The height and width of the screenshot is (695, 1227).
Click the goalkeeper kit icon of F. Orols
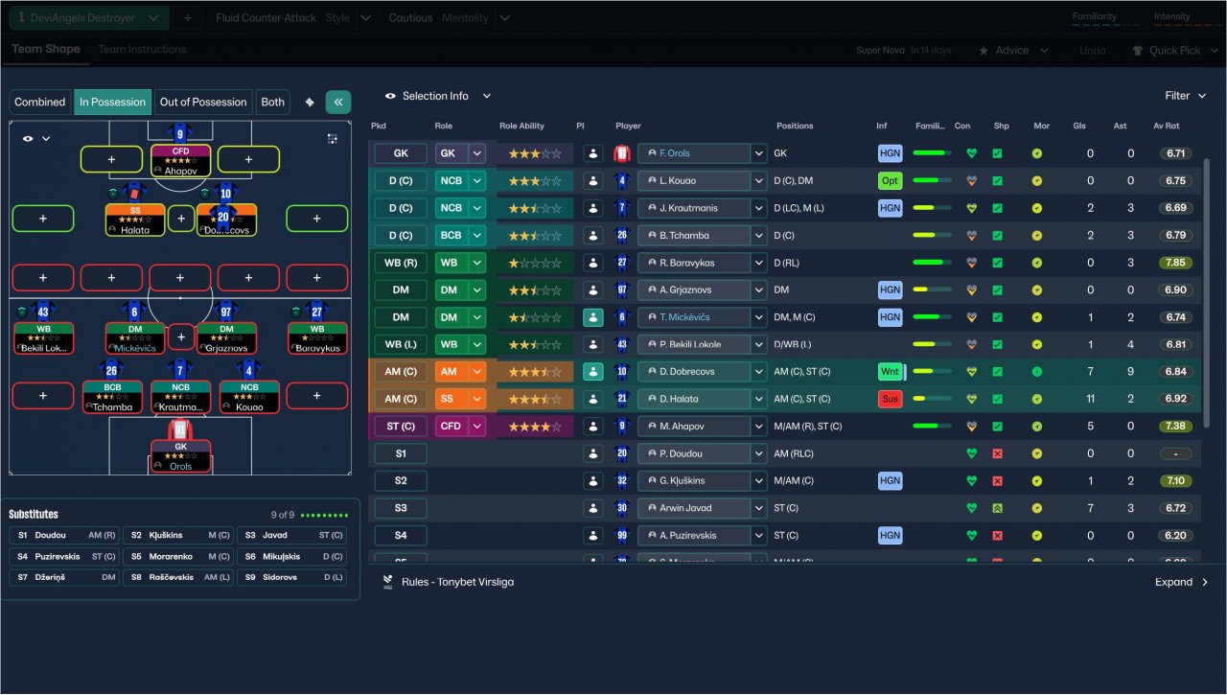[x=622, y=153]
